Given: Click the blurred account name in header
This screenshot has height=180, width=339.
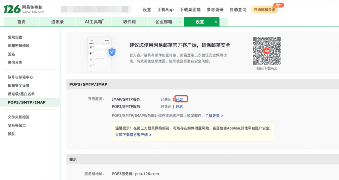Looking at the screenshot, I should [94, 9].
